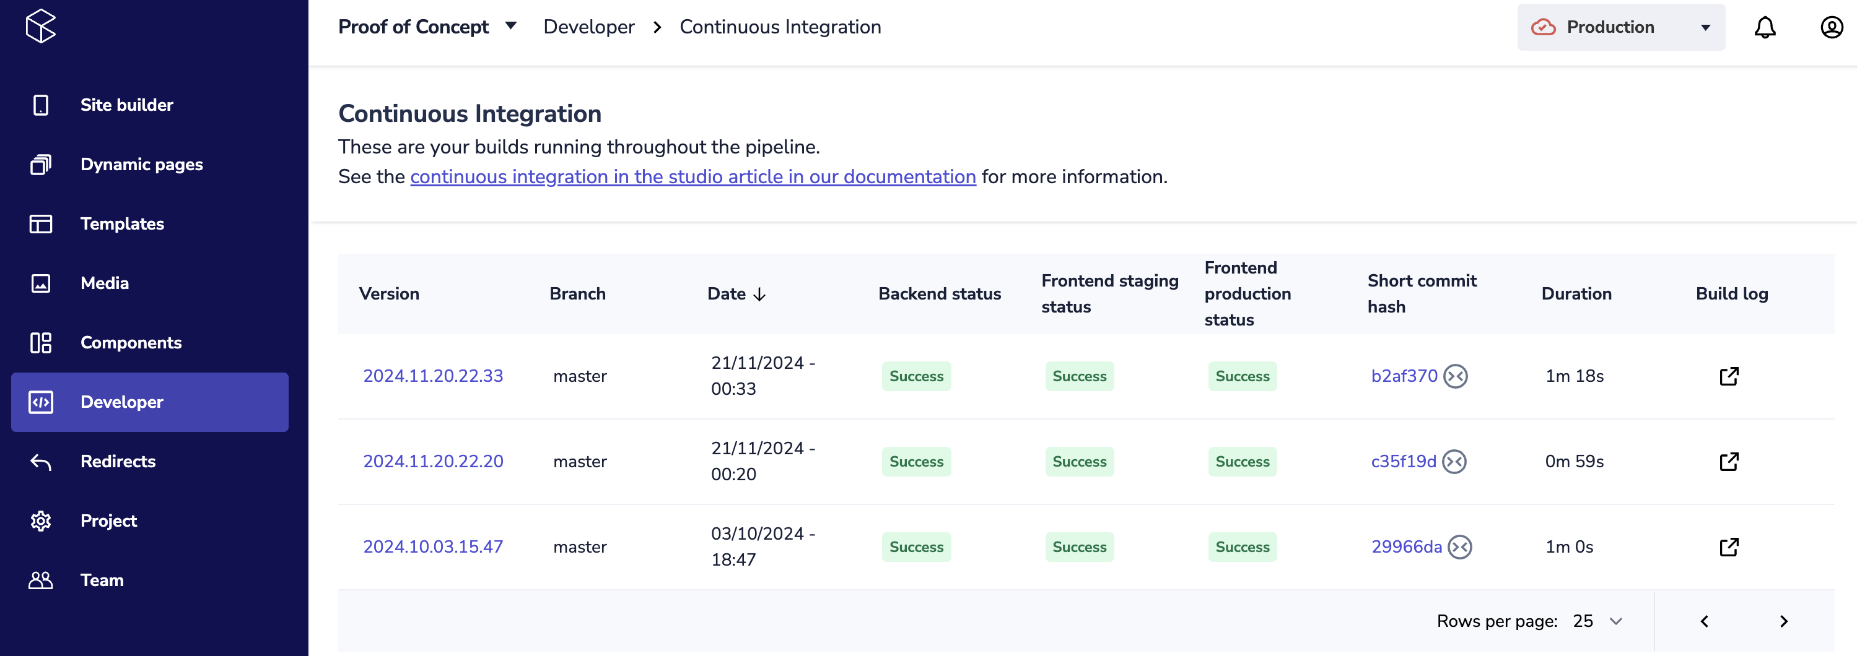Go to previous page of builds
The image size is (1857, 656).
pyautogui.click(x=1704, y=621)
